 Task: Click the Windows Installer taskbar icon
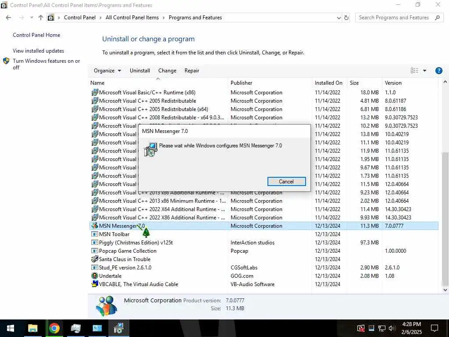pos(118,328)
